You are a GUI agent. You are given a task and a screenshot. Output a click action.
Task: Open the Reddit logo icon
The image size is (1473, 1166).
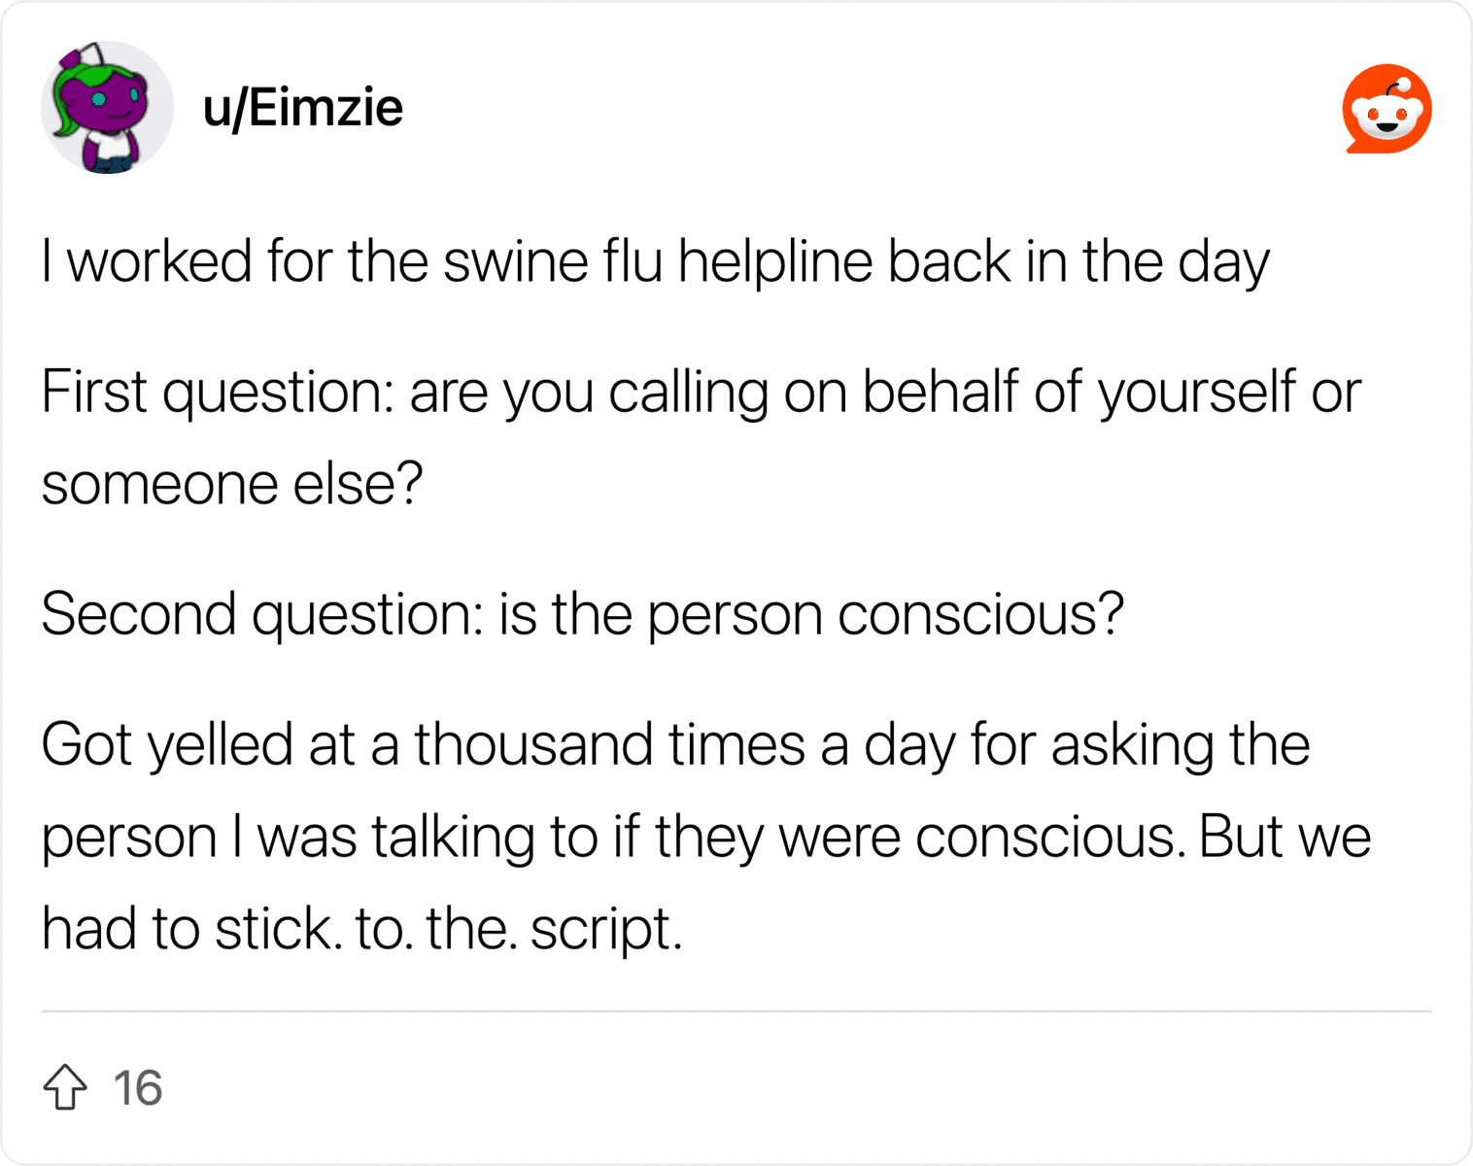point(1387,109)
